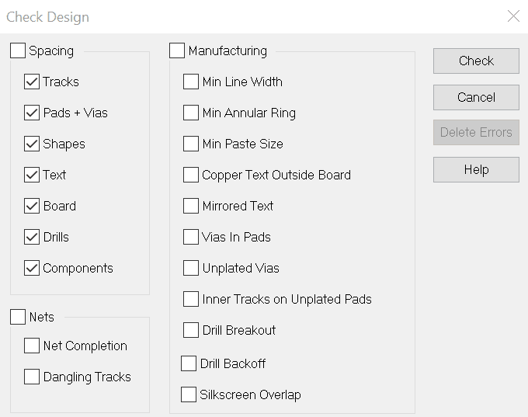The width and height of the screenshot is (528, 417).
Task: Enable Silkscreen Overlap check
Action: tap(189, 394)
